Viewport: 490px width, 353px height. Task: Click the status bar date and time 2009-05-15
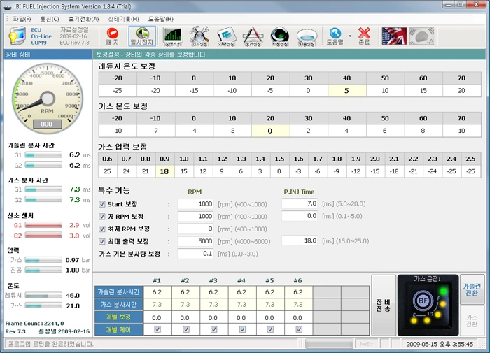pos(440,344)
